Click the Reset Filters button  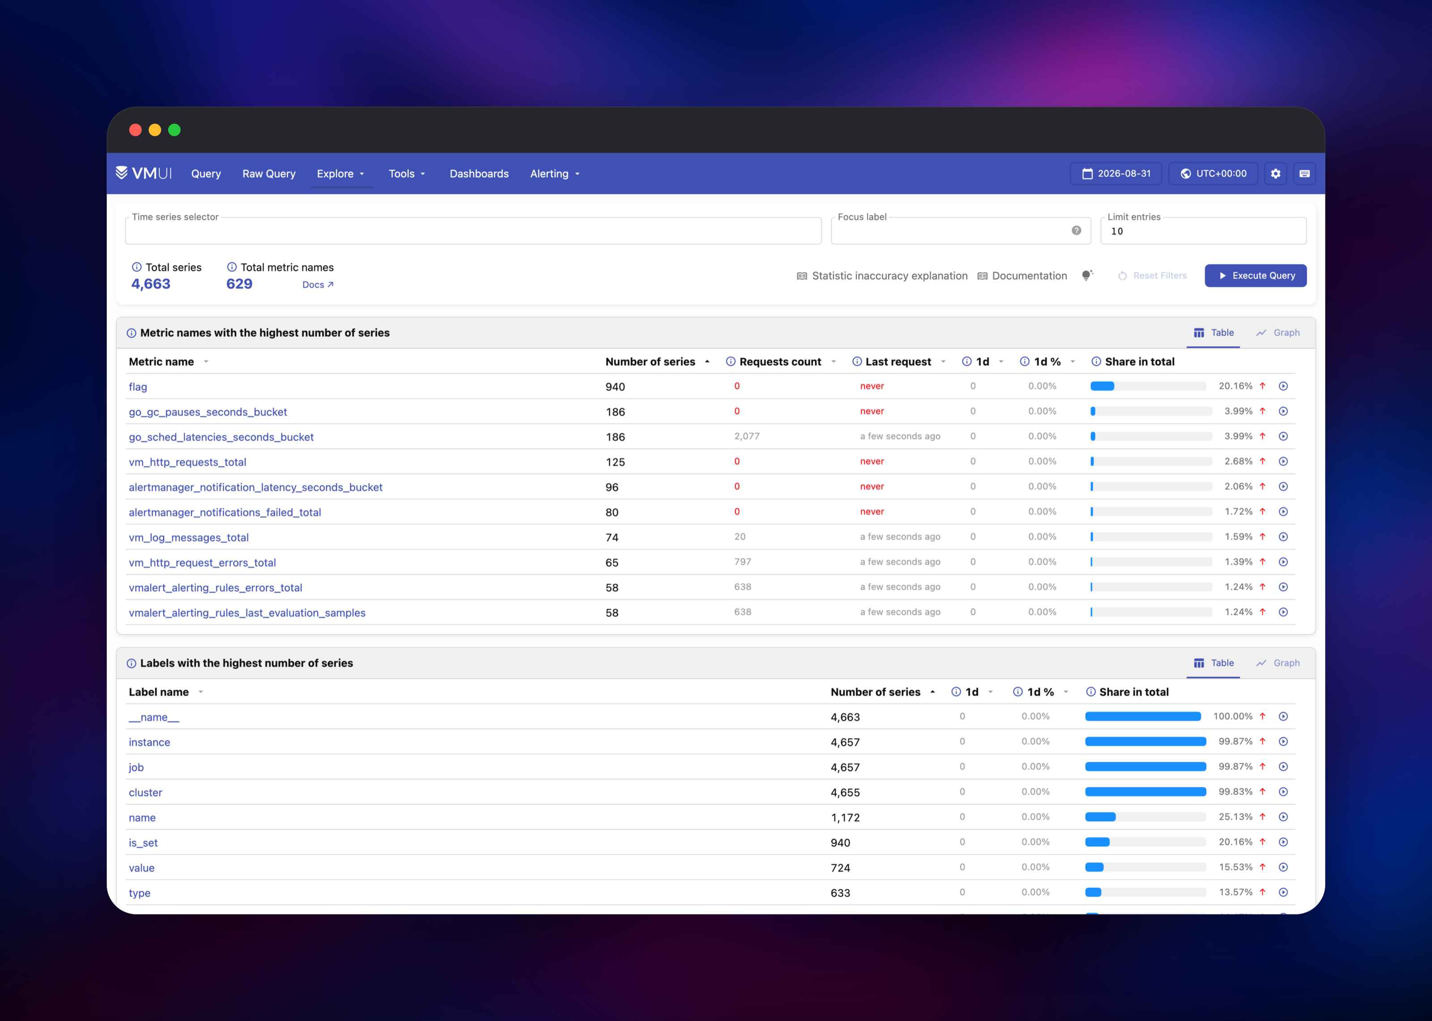tap(1152, 275)
